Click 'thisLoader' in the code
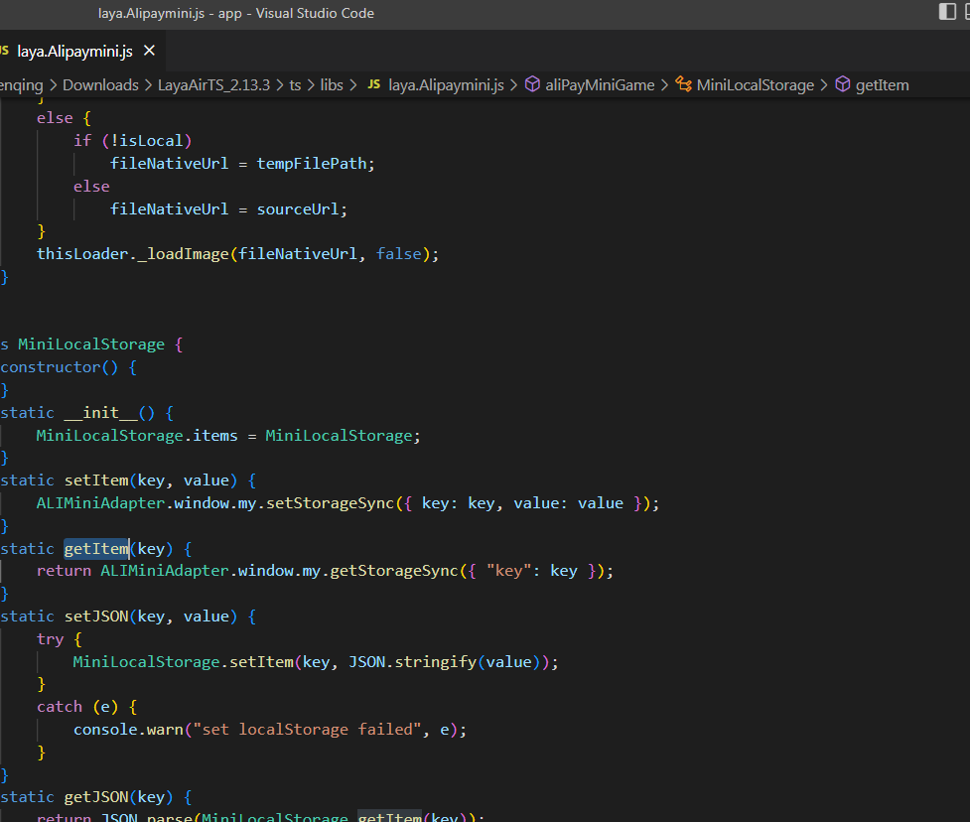This screenshot has height=822, width=970. coord(82,254)
